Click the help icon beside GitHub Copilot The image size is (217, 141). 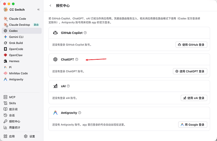85,33
